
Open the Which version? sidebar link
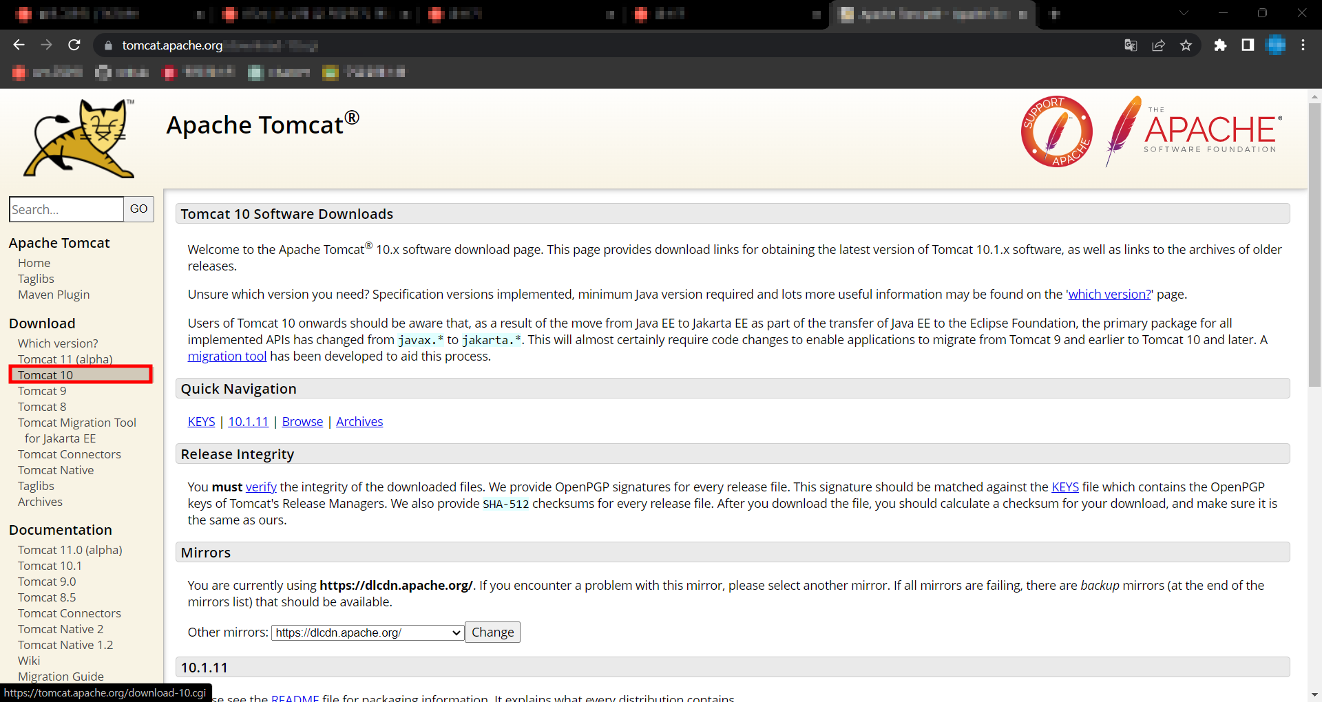tap(58, 343)
